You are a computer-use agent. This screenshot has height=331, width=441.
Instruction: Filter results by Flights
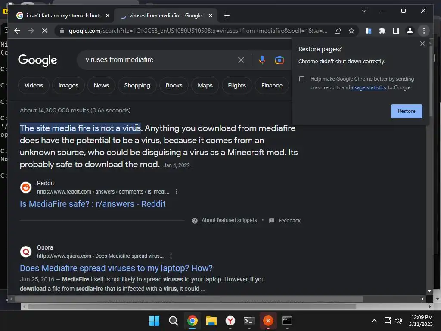click(x=237, y=85)
